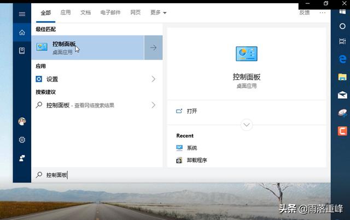Open the 更多 dropdown
Image resolution: width=350 pixels, height=220 pixels.
[158, 13]
